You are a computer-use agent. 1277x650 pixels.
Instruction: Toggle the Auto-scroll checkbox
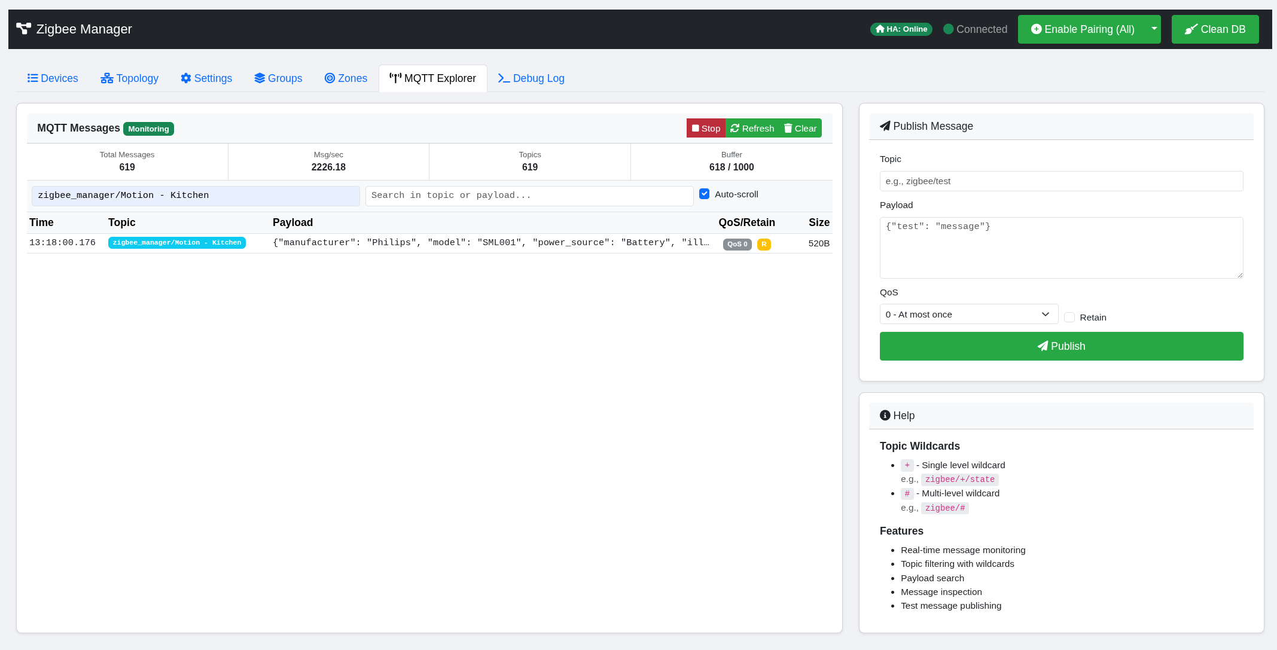(x=705, y=194)
